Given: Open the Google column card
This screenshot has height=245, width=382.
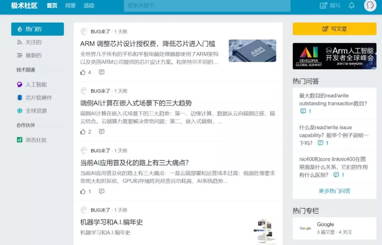Looking at the screenshot, I should (x=334, y=228).
